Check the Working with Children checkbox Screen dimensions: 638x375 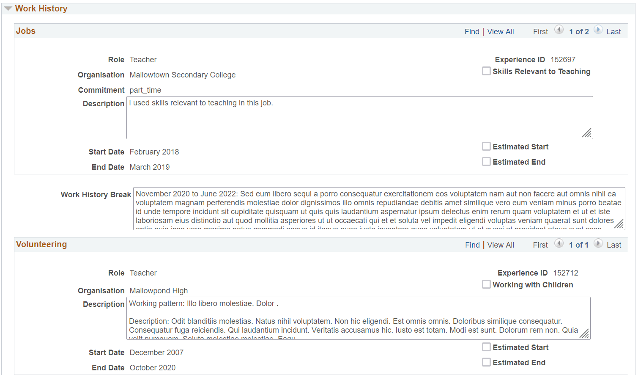click(x=486, y=284)
